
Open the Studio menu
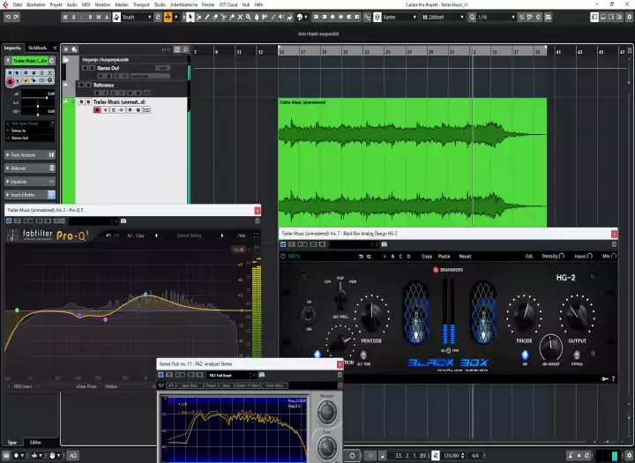[x=160, y=4]
